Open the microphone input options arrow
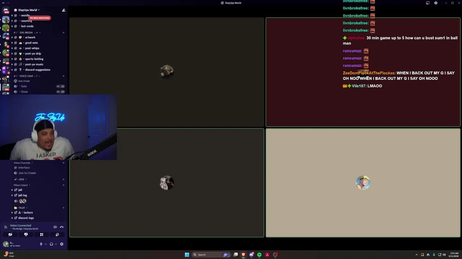Image resolution: width=462 pixels, height=259 pixels. pyautogui.click(x=45, y=244)
